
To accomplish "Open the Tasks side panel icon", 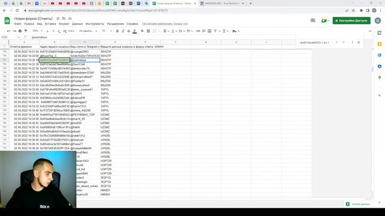I will click(380, 55).
